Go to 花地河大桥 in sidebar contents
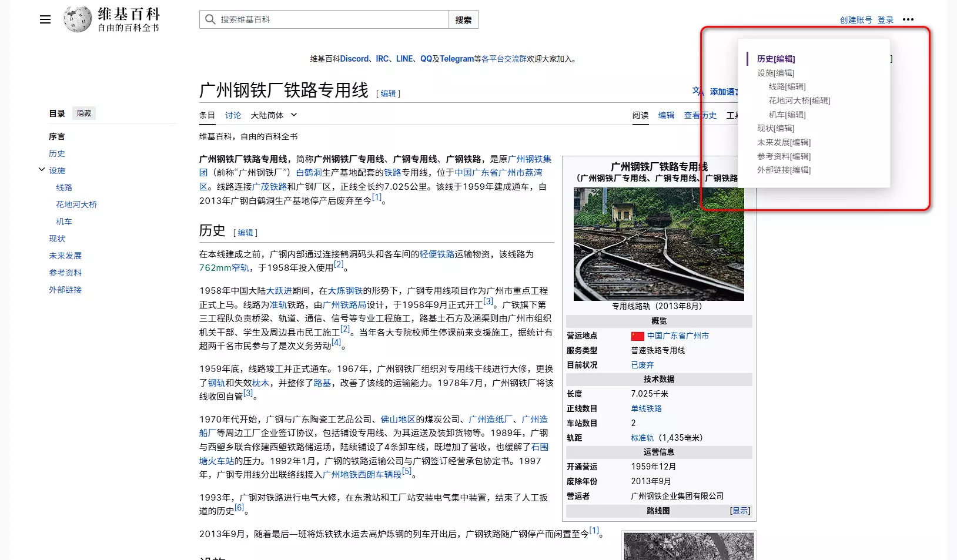The height and width of the screenshot is (560, 957). point(76,204)
